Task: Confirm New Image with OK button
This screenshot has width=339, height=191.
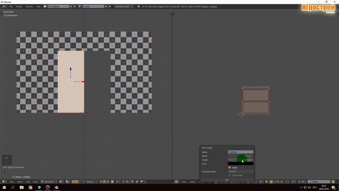Action: coord(227,180)
